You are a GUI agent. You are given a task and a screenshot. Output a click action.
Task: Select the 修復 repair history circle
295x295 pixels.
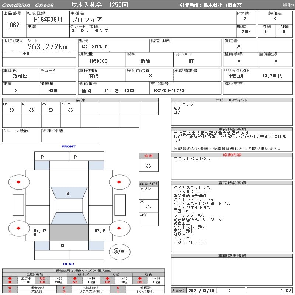[x=148, y=166]
